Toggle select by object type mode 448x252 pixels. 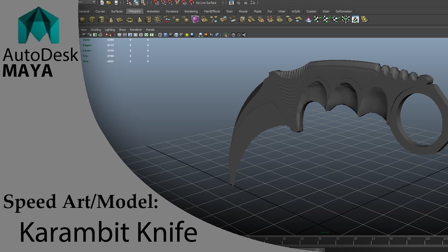click(x=136, y=2)
